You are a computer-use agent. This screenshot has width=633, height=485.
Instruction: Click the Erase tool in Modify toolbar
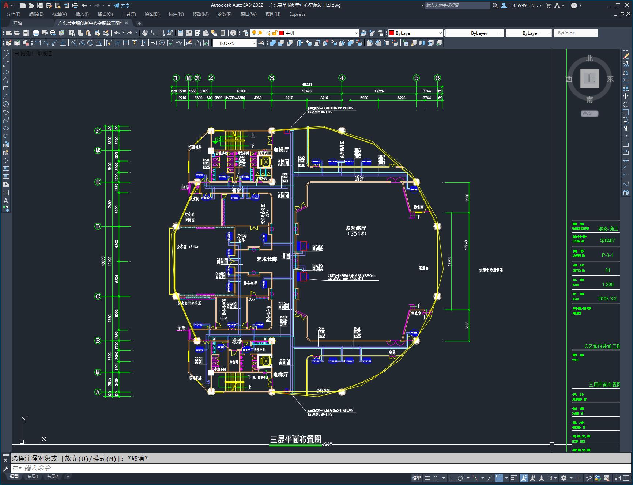pyautogui.click(x=626, y=56)
